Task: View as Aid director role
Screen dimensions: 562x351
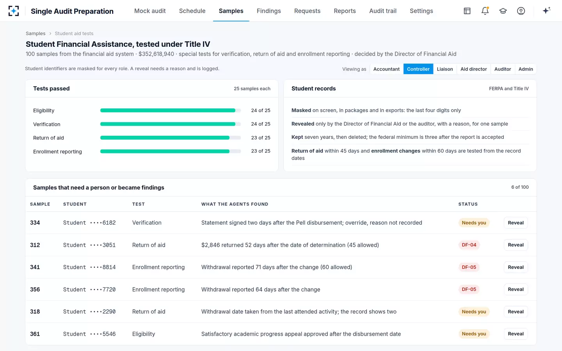Action: coord(473,69)
